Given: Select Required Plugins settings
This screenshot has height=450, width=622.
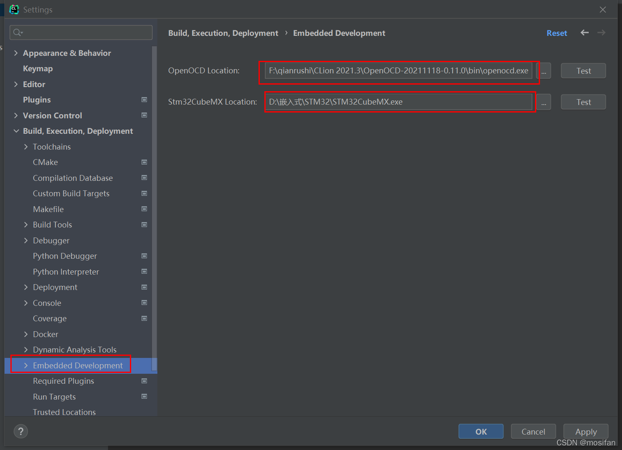Looking at the screenshot, I should click(63, 381).
